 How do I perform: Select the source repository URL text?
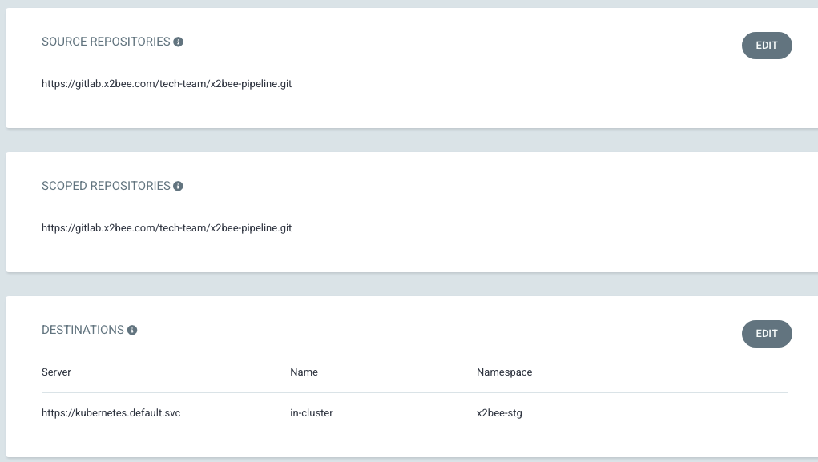click(x=167, y=84)
